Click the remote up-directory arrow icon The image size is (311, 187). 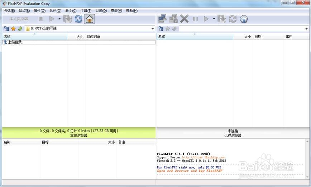click(x=174, y=29)
